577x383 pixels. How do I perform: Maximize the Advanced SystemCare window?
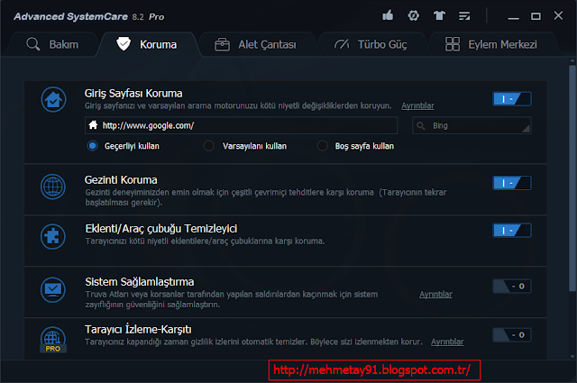click(x=536, y=16)
